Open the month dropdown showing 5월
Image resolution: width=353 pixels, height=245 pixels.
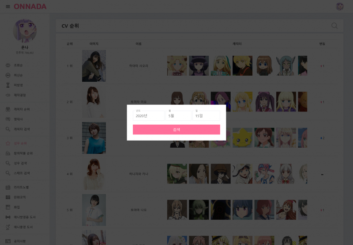(x=178, y=115)
